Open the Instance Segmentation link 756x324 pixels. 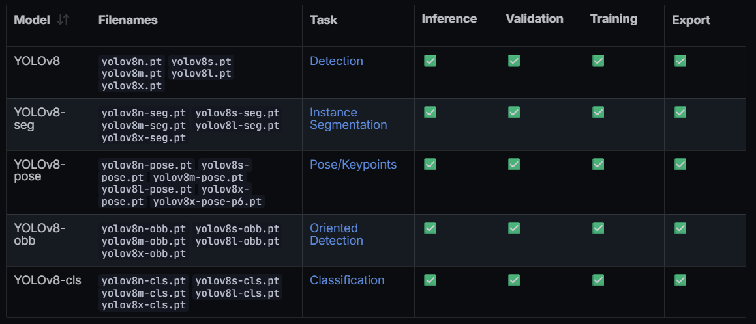tap(348, 118)
